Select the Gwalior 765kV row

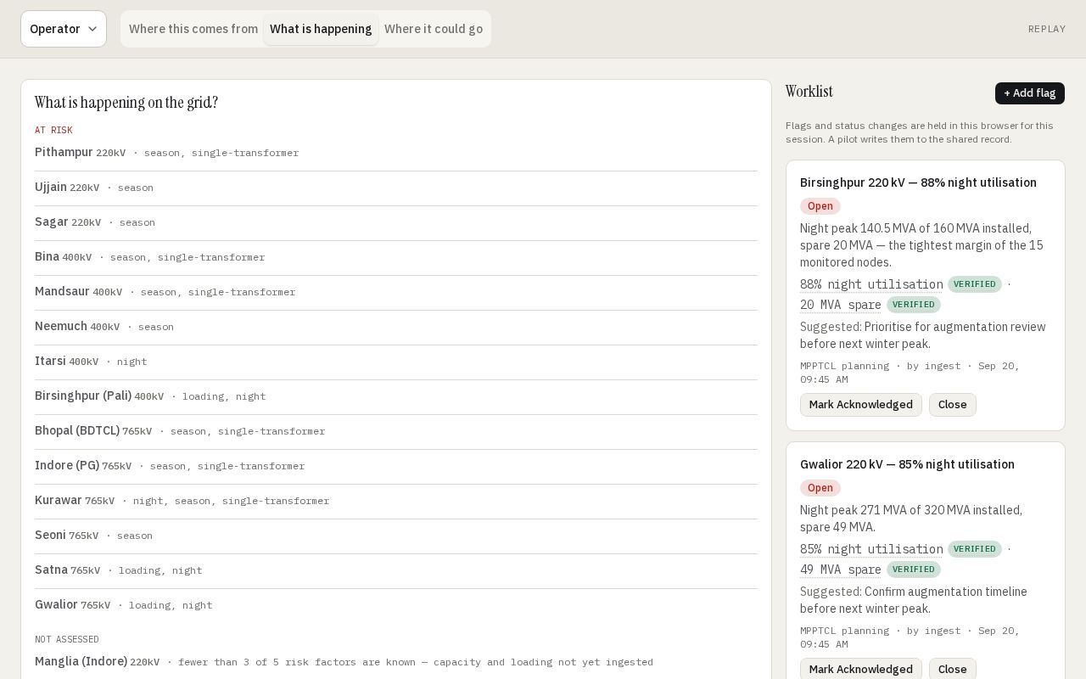point(396,605)
